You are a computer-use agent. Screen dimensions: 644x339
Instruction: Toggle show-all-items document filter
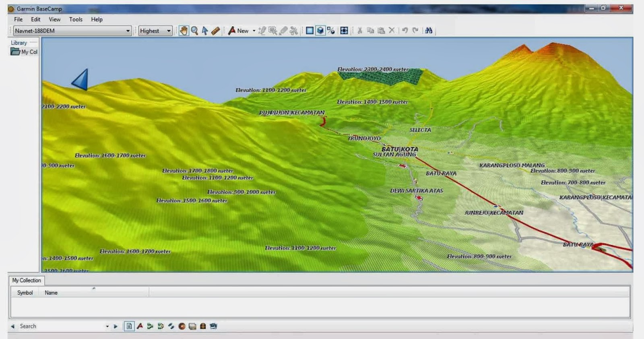pyautogui.click(x=129, y=326)
